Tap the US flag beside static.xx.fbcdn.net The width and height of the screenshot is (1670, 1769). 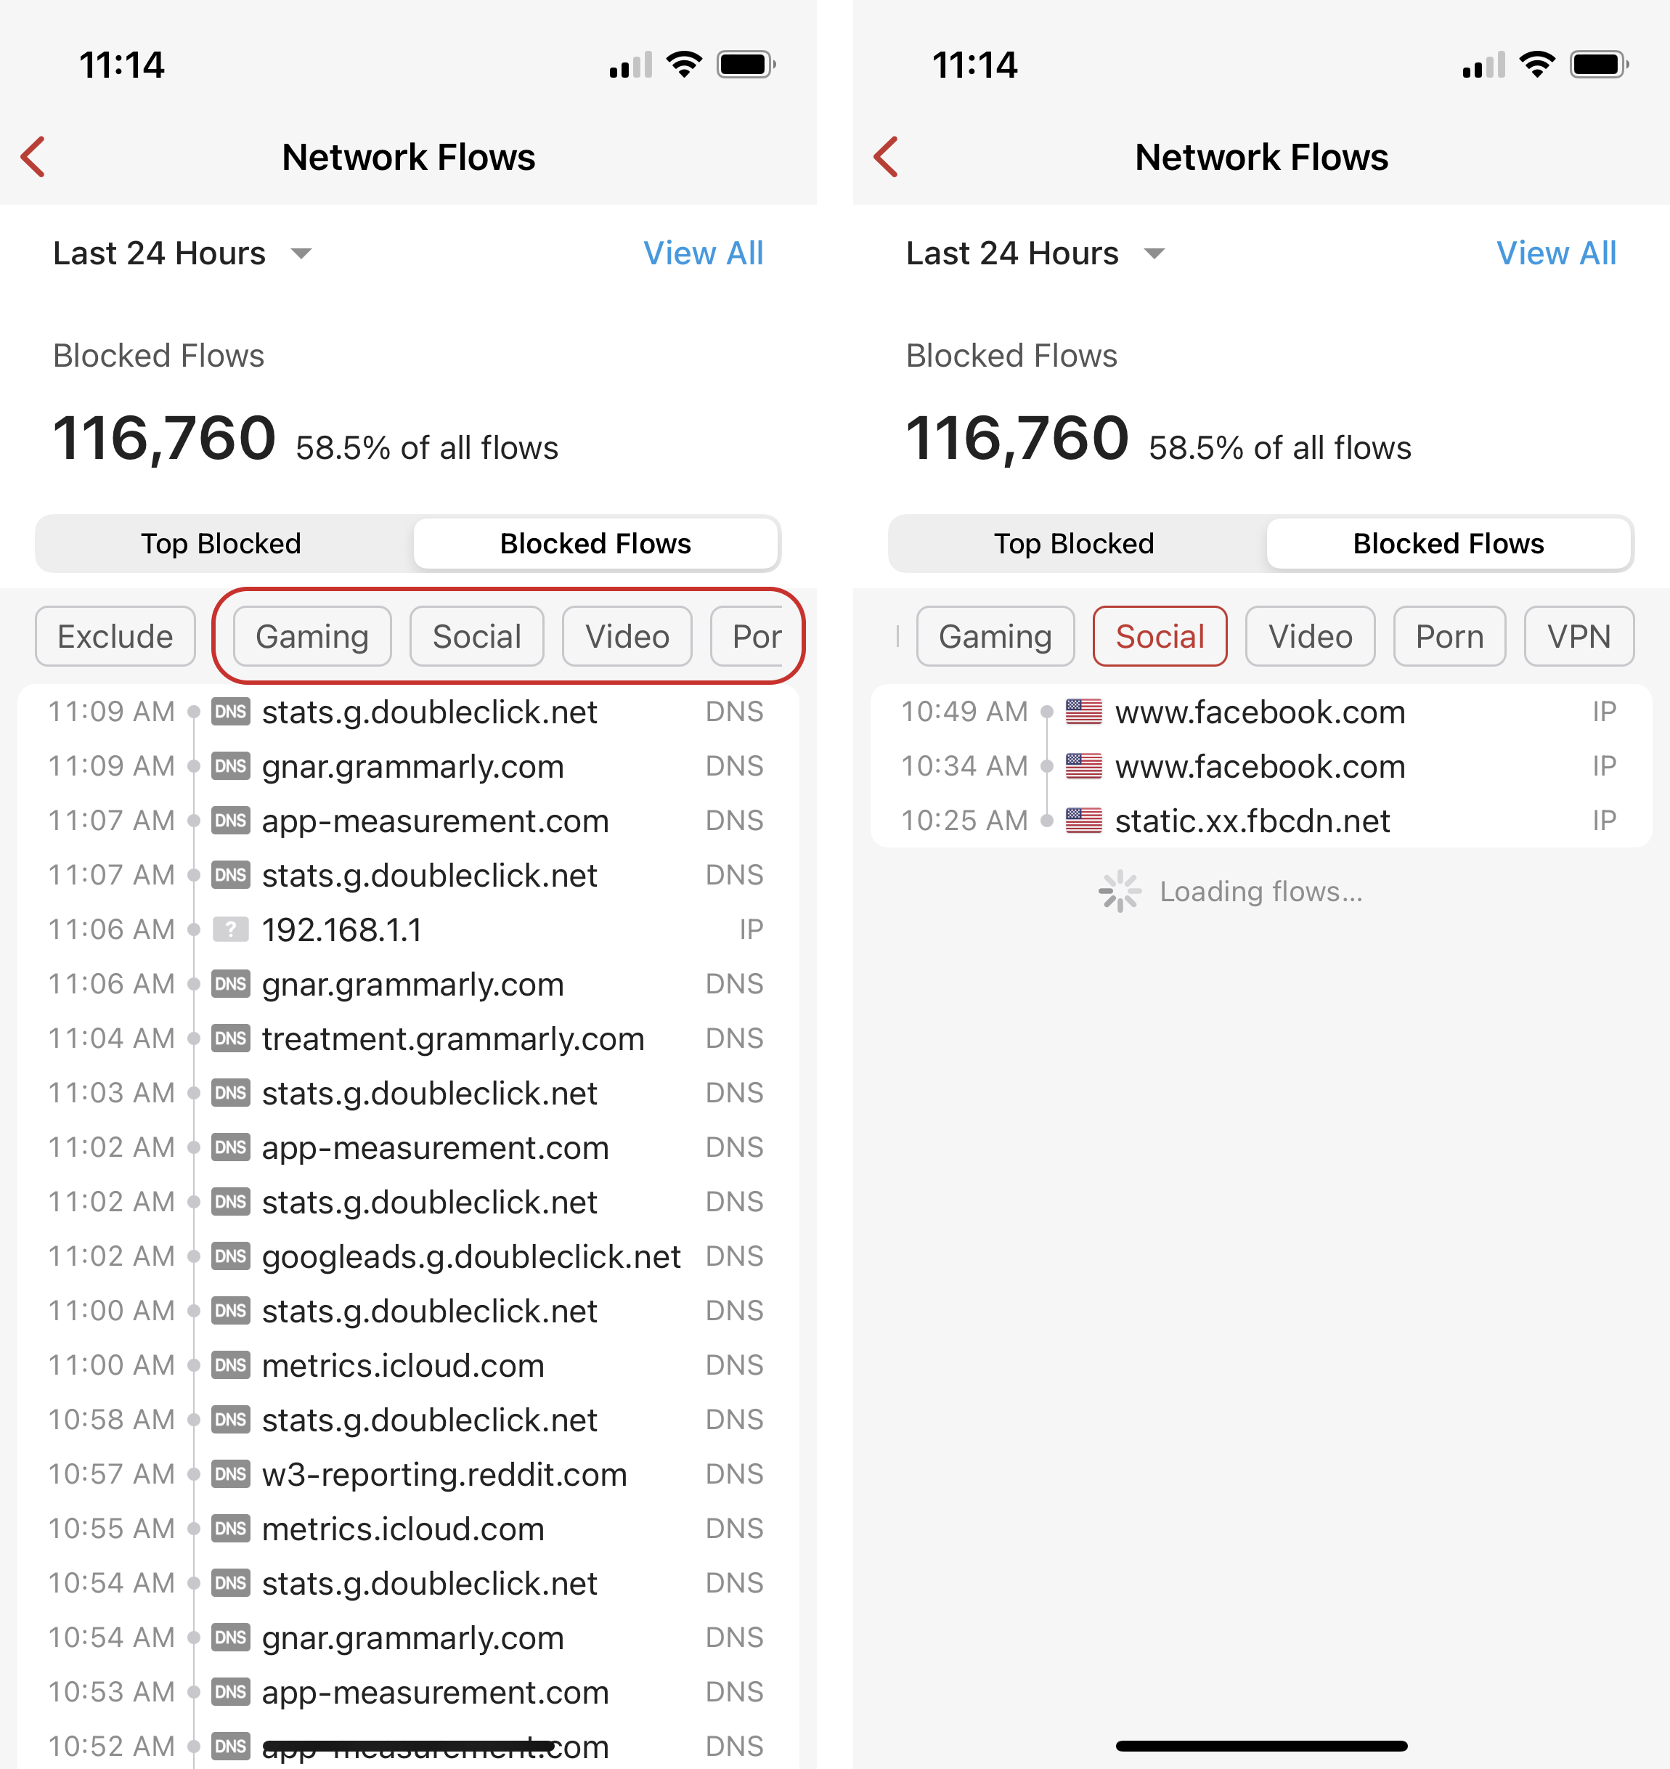pos(1083,821)
